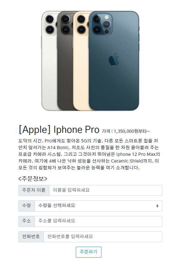177x264 pixels.
Task: Click the 수량 label
Action: 27,206
